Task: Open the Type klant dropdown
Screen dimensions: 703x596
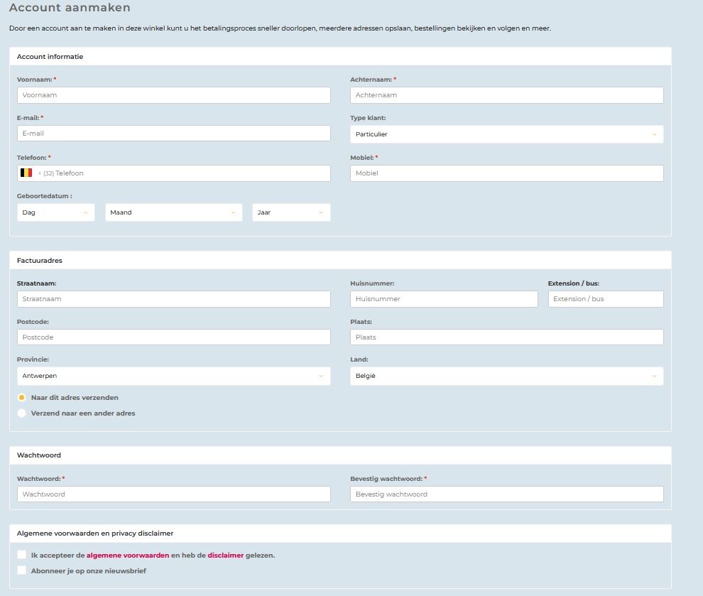Action: click(x=506, y=134)
